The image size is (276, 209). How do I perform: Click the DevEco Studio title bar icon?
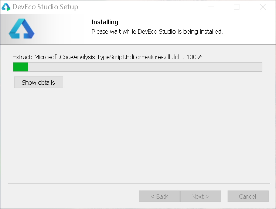point(6,7)
